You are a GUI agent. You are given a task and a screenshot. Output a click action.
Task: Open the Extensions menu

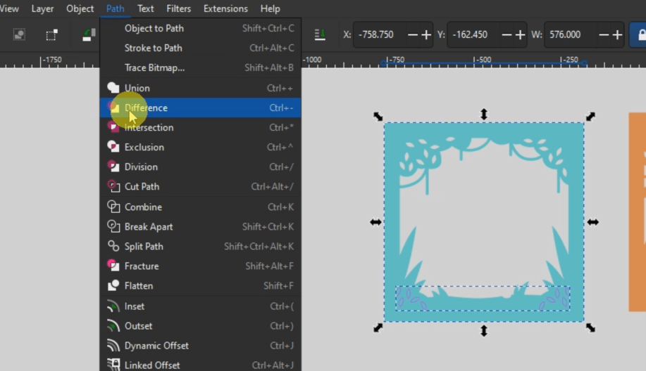pyautogui.click(x=225, y=8)
